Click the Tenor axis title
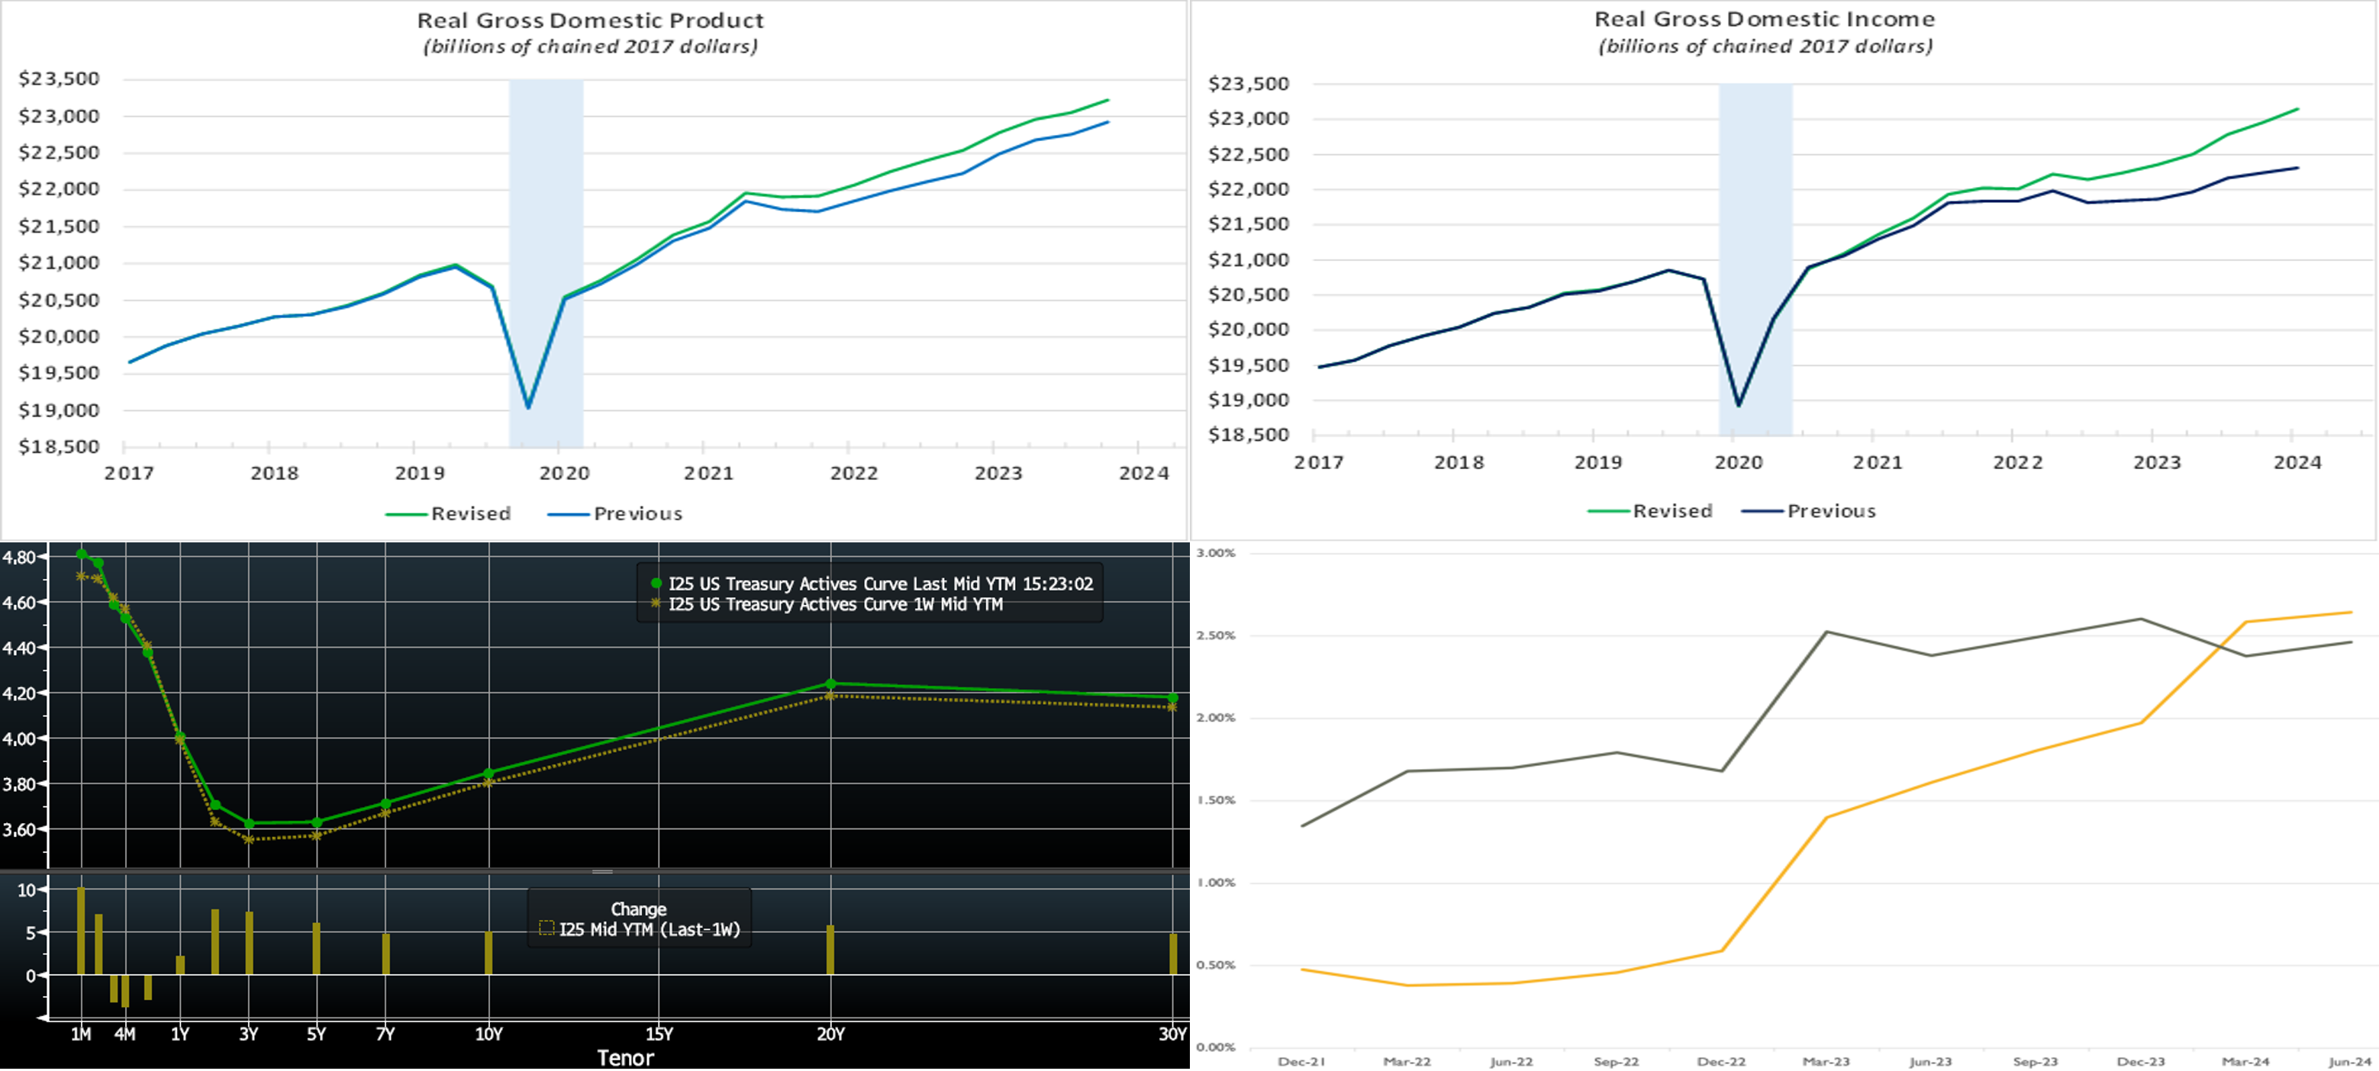Image resolution: width=2379 pixels, height=1071 pixels. 625,1058
